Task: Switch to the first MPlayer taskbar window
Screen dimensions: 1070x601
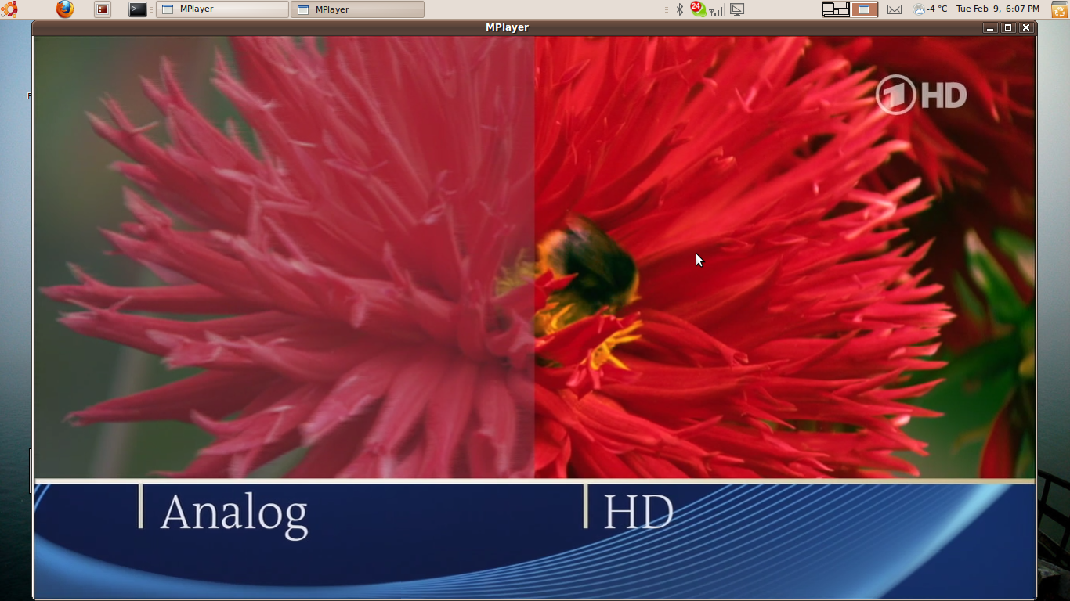Action: (x=222, y=9)
